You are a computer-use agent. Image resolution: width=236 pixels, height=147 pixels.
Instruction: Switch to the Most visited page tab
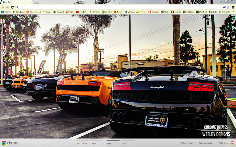[82, 143]
